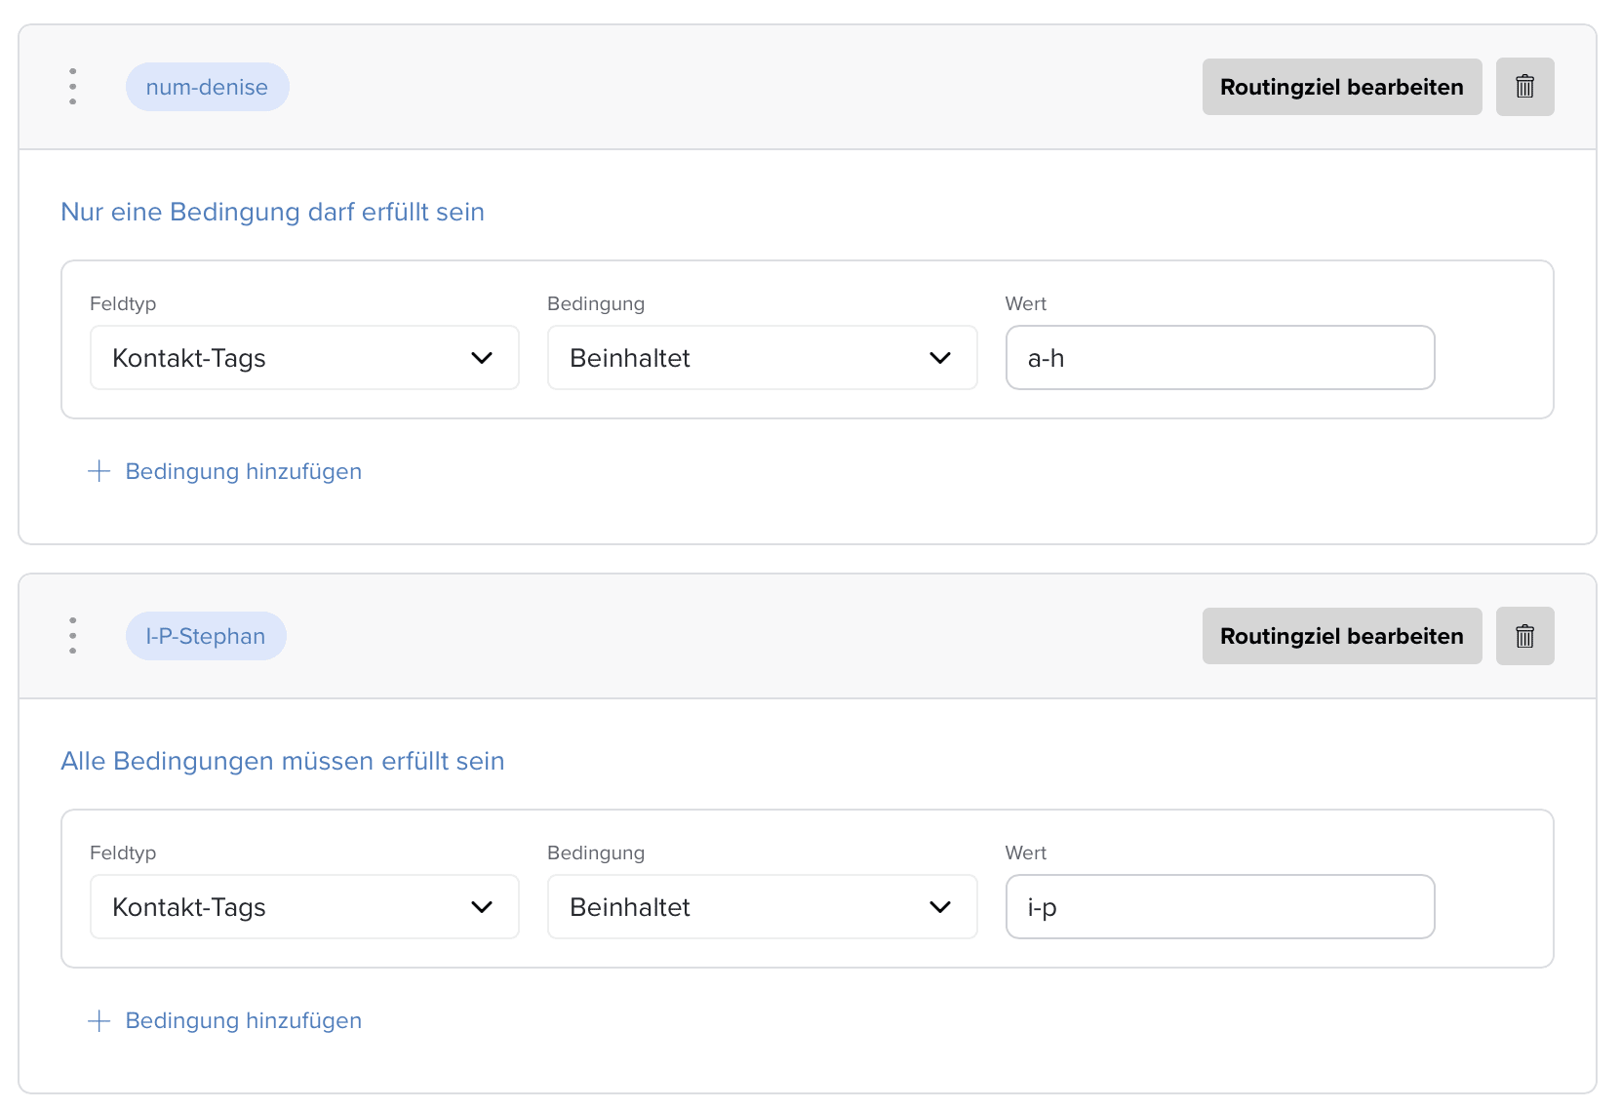
Task: Select the I-P-Stephan routing target tag
Action: [206, 636]
